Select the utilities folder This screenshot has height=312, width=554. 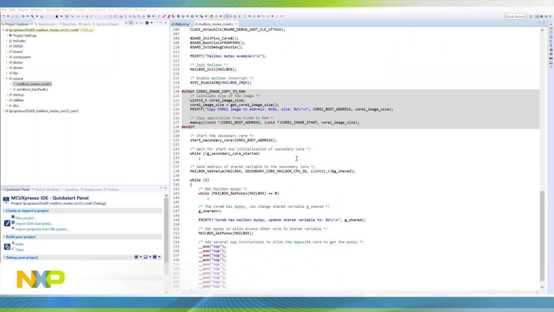pyautogui.click(x=18, y=100)
